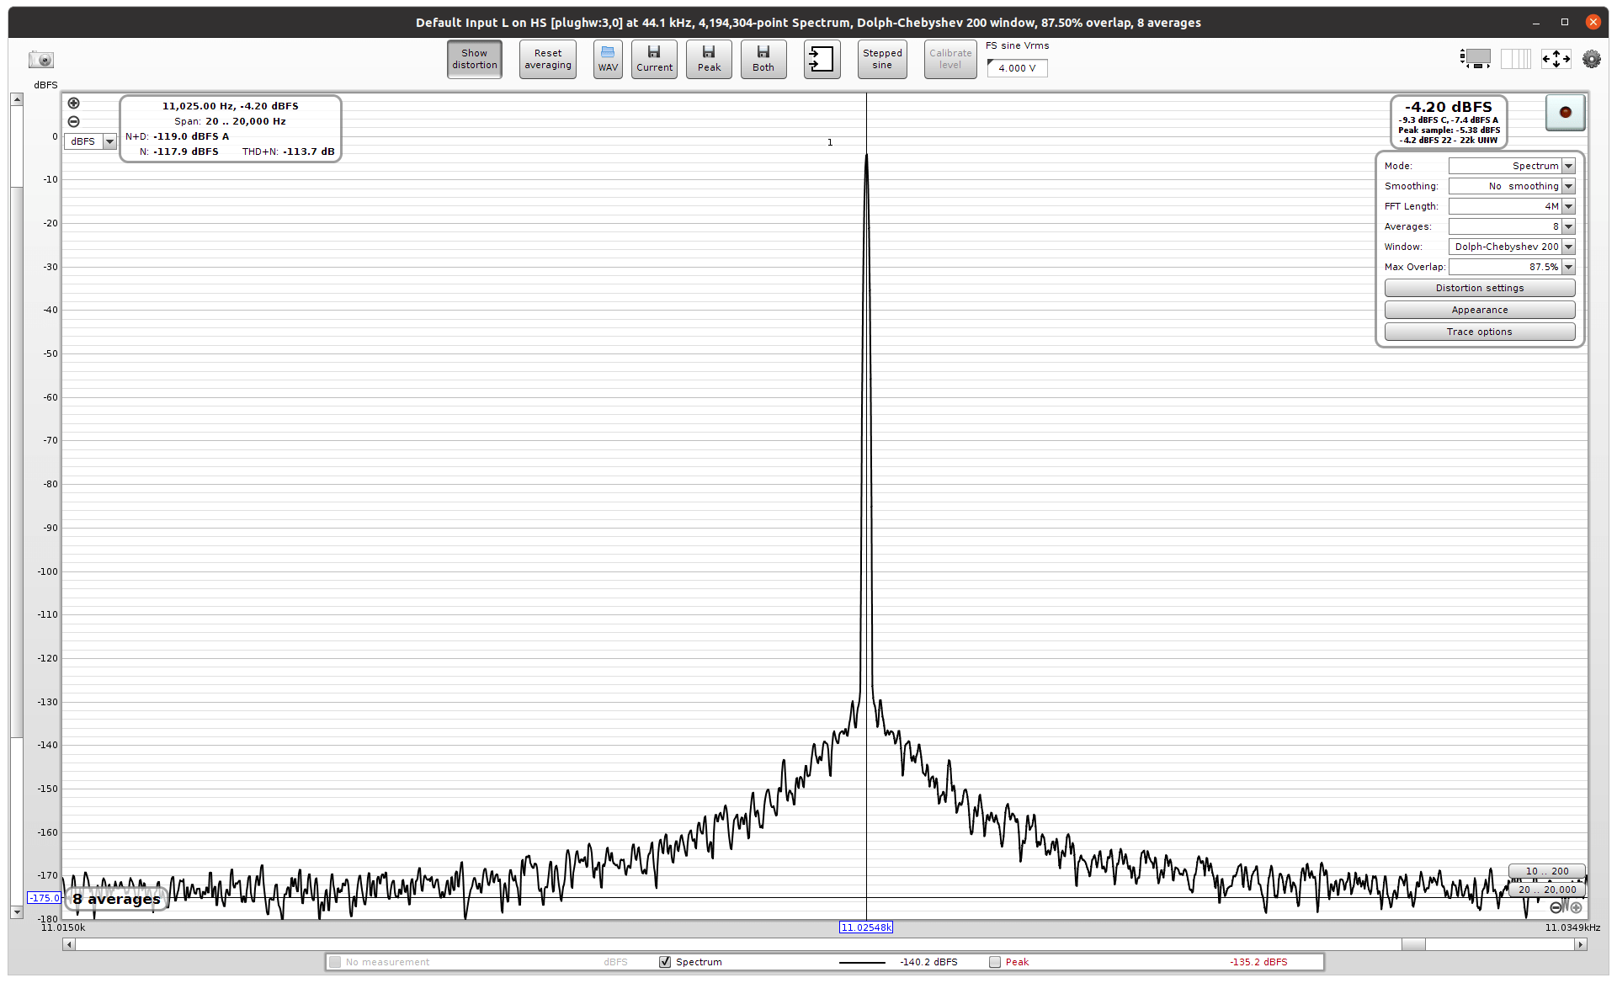Click the 11.02548k cursor frequency marker
The image size is (1617, 983).
click(x=866, y=927)
